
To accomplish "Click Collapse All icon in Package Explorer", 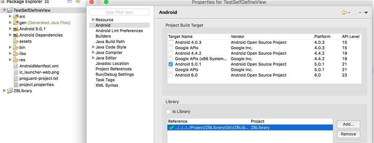I will pyautogui.click(x=70, y=1).
